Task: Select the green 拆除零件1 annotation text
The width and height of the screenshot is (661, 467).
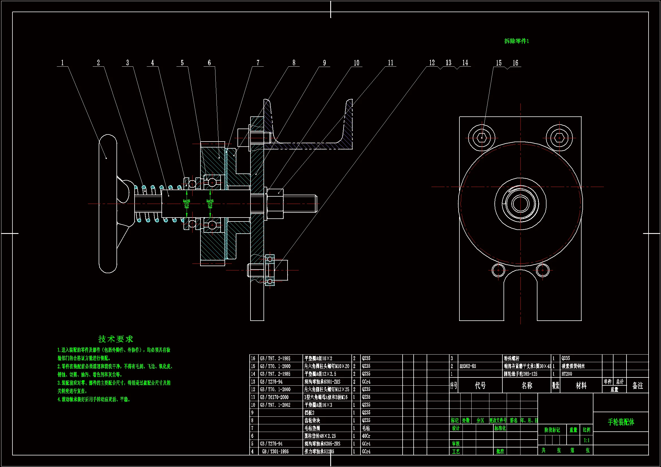Action: pyautogui.click(x=517, y=41)
